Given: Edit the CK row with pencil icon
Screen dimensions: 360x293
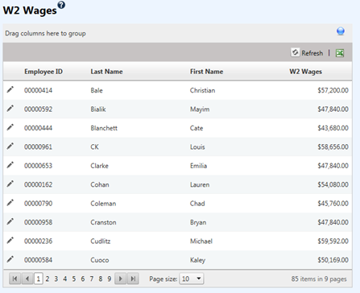Looking at the screenshot, I should [10, 146].
